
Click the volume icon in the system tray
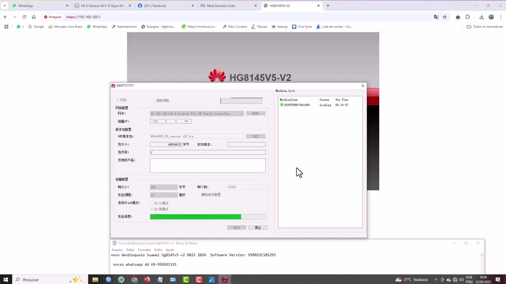coord(461,280)
